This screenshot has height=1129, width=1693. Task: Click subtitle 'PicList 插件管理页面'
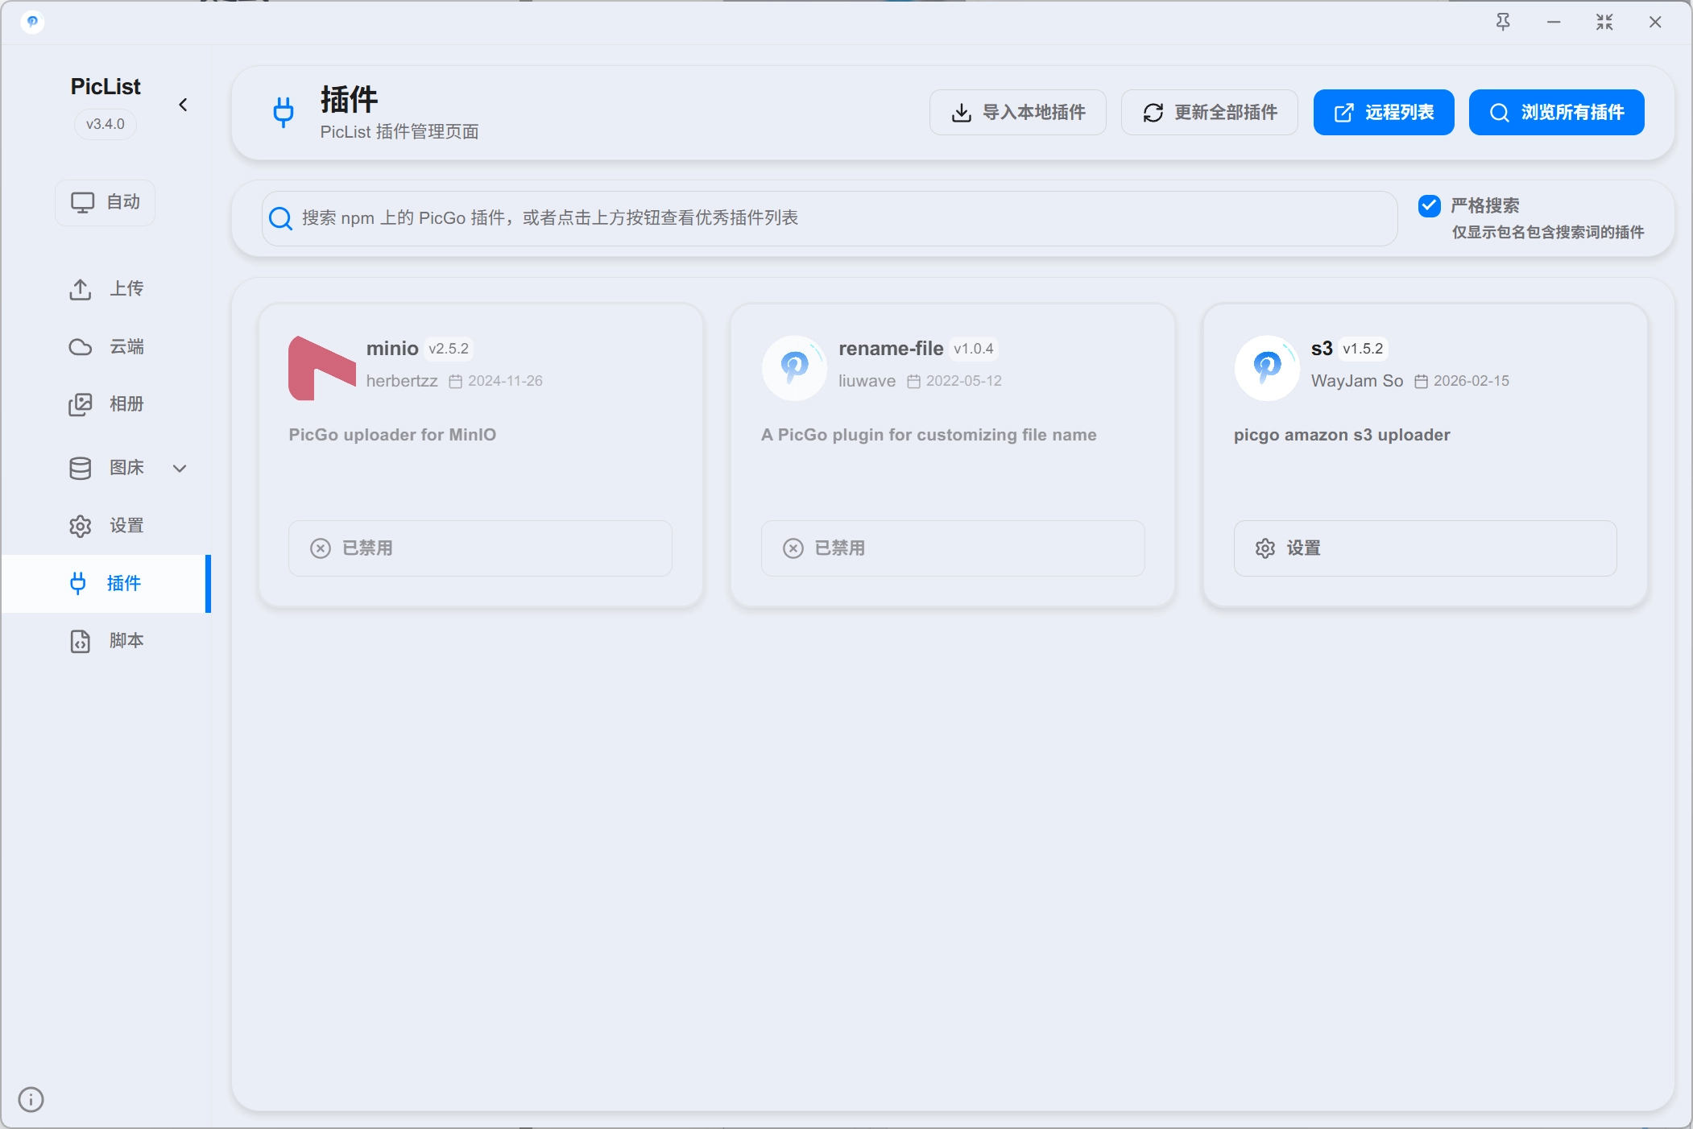pos(399,132)
